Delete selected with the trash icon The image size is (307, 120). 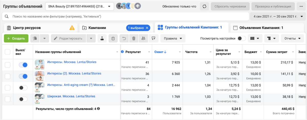134,39
